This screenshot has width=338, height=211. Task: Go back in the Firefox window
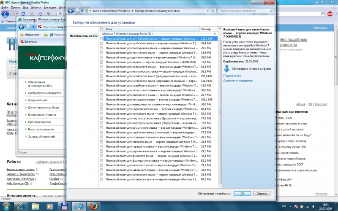5,14
